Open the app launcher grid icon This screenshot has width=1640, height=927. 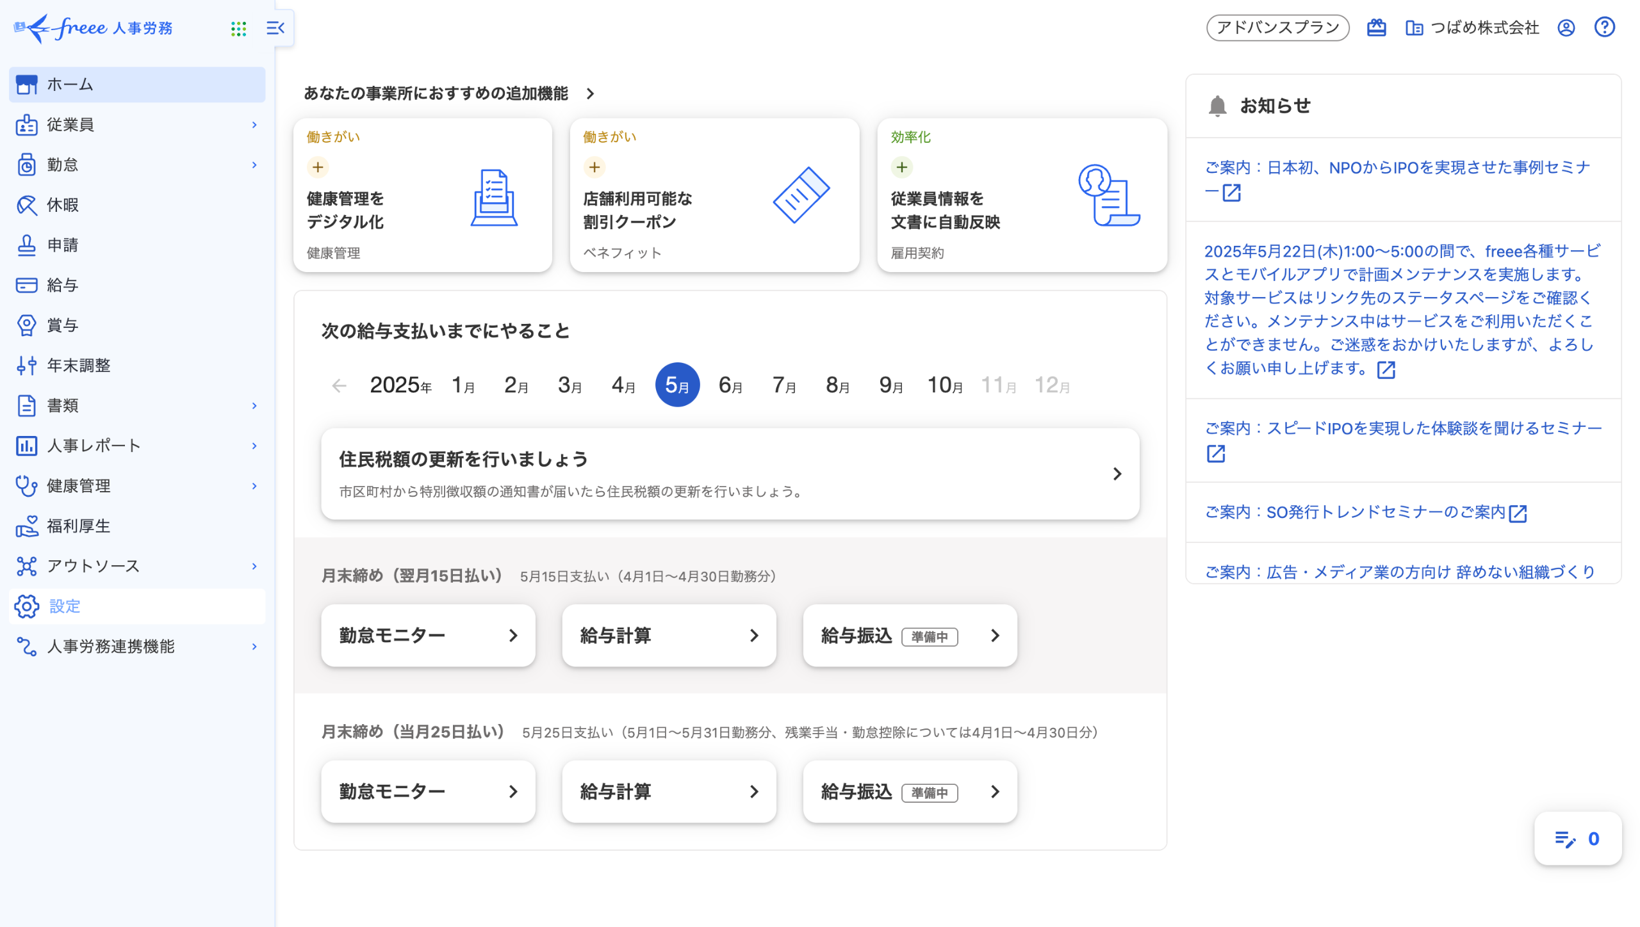point(238,28)
